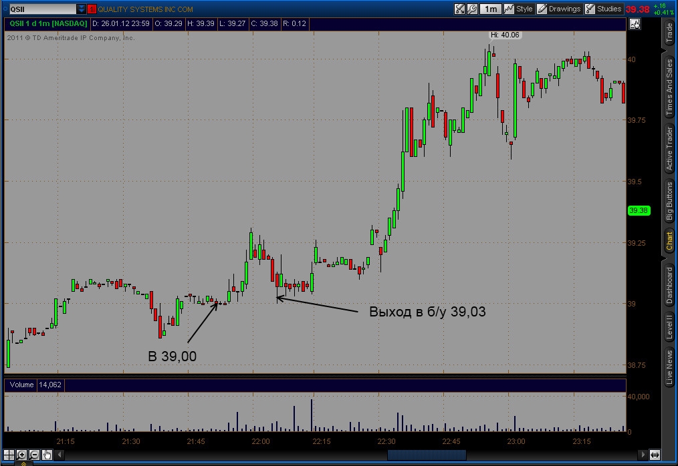This screenshot has height=466, width=678.
Task: Click the 39.38 green price bubble
Action: 639,210
